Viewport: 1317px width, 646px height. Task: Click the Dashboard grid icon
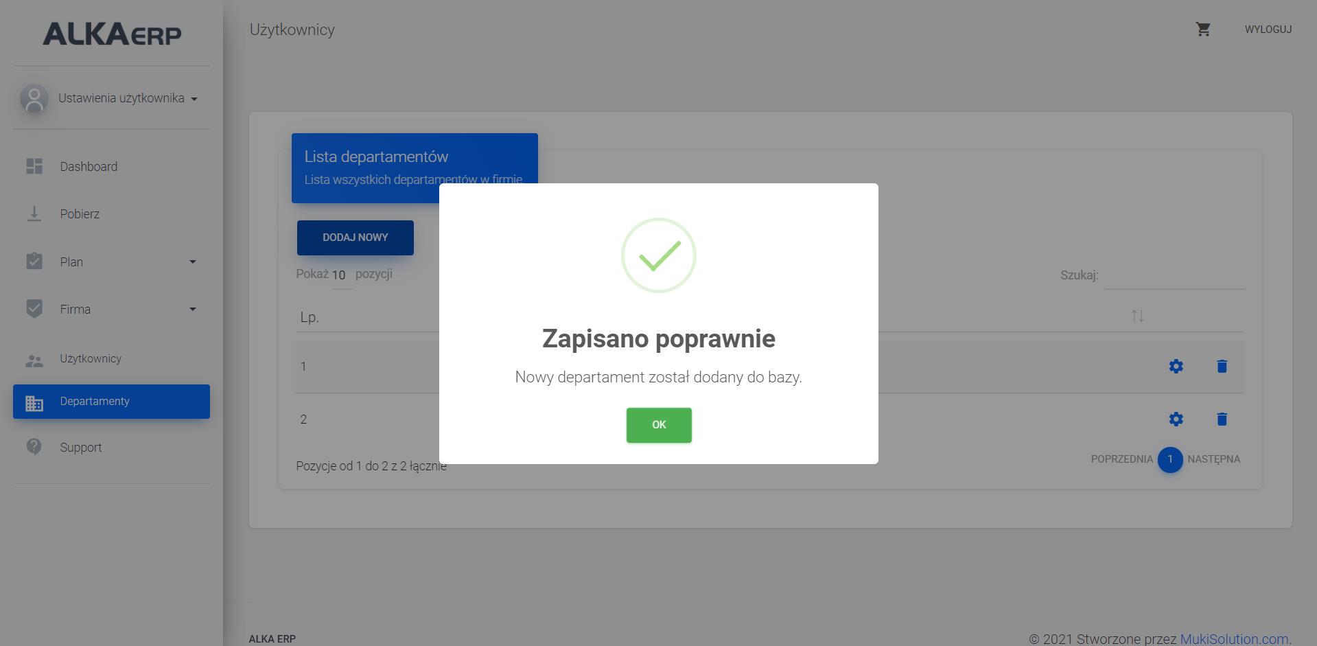coord(34,166)
